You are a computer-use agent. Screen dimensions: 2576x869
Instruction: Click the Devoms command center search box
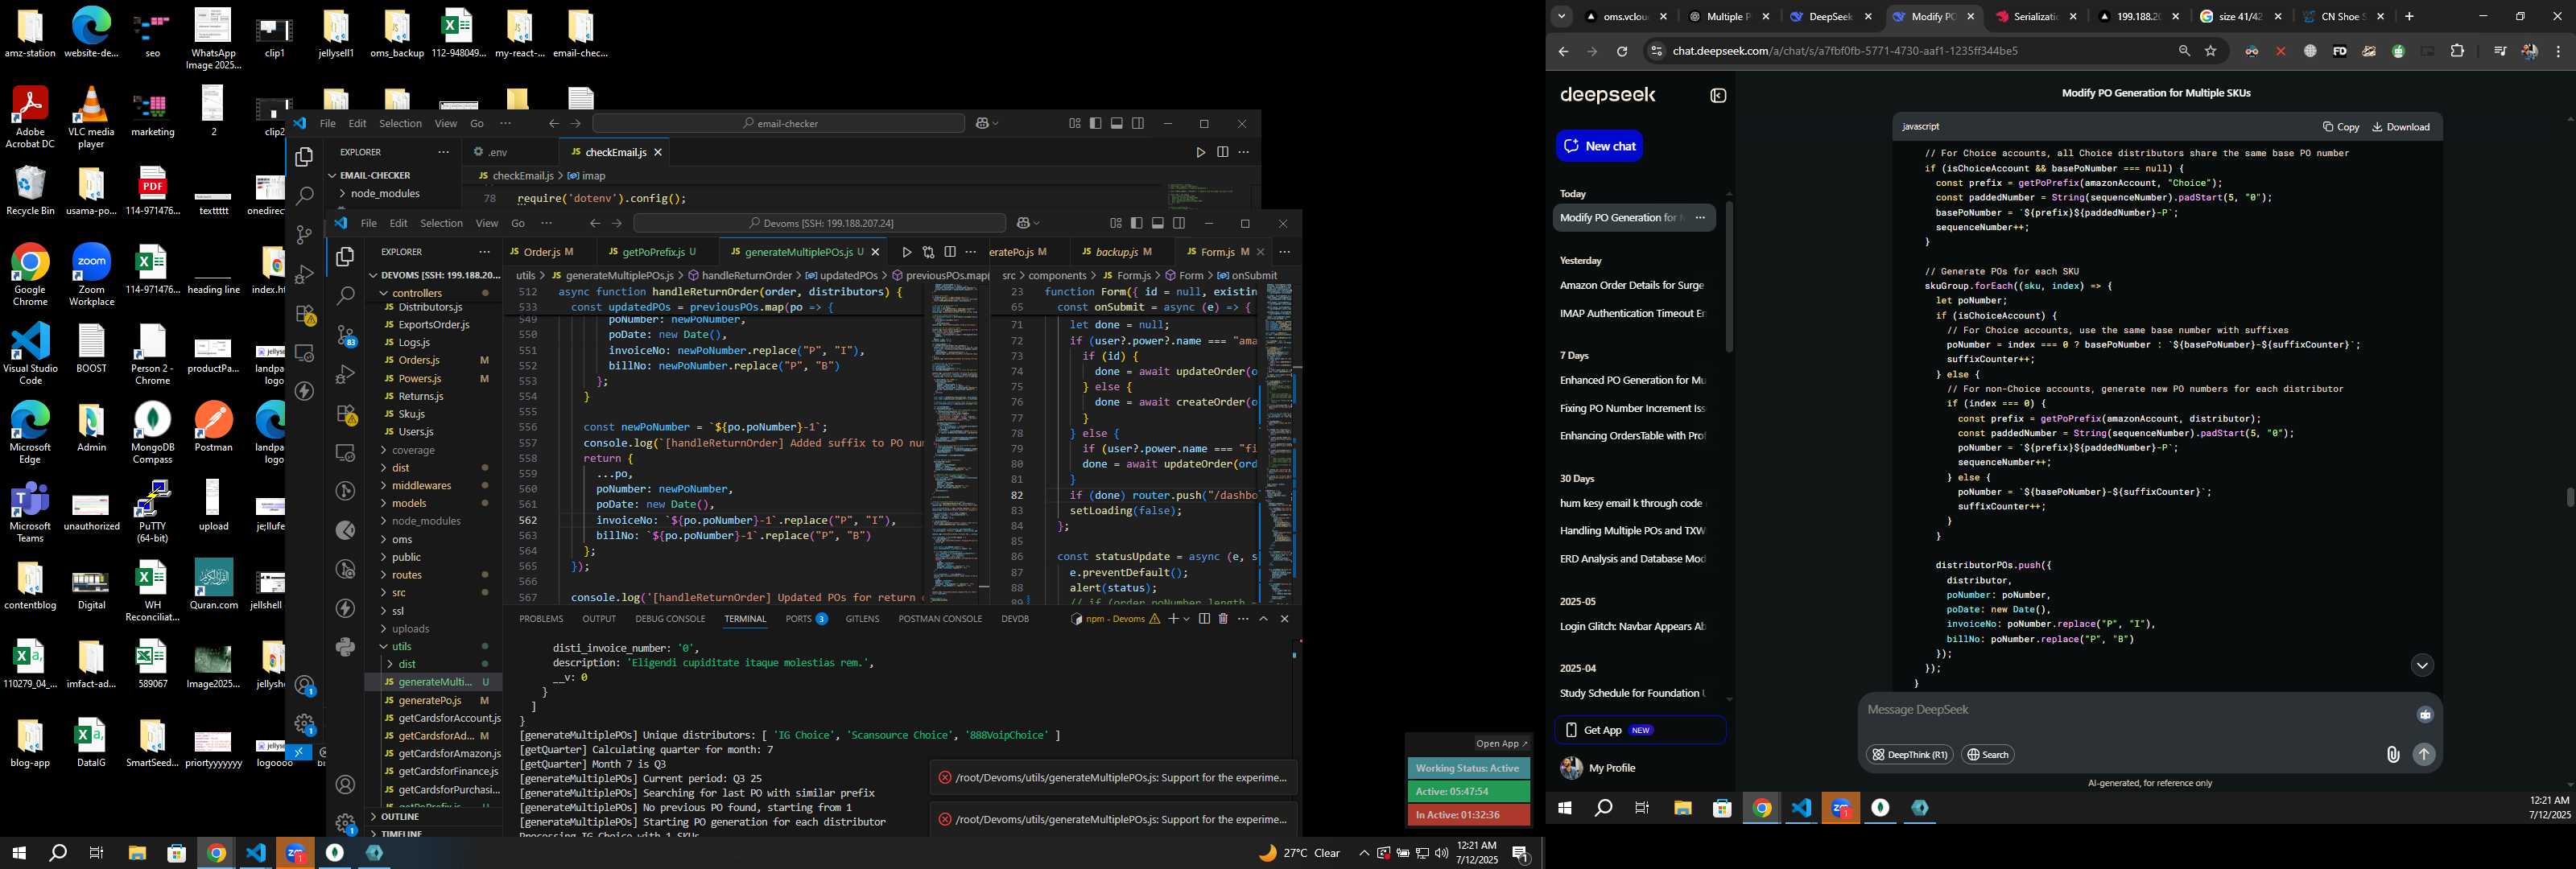(819, 223)
